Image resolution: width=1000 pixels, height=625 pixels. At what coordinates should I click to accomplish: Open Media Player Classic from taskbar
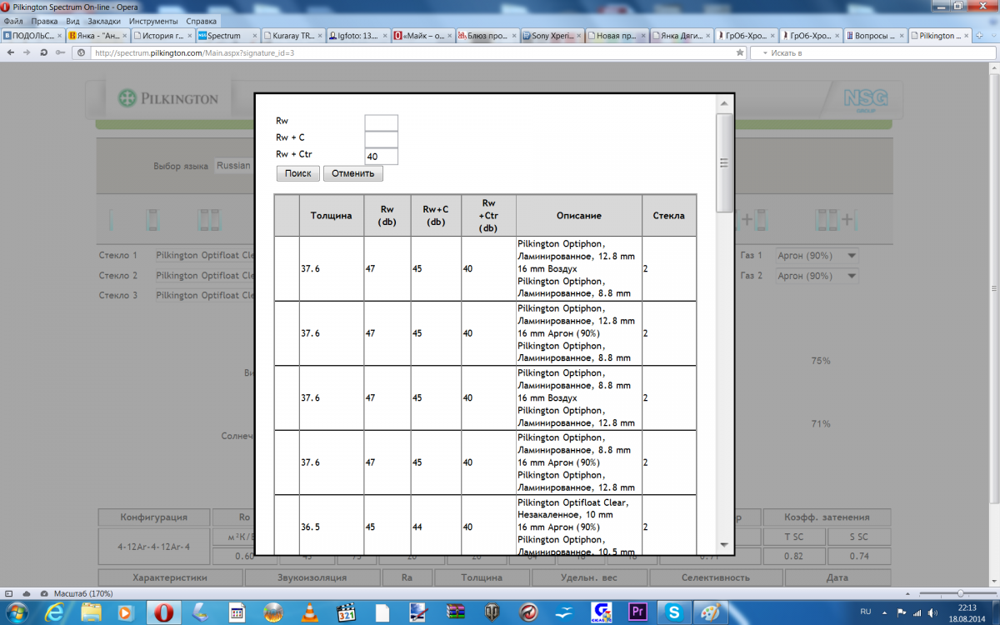[x=347, y=612]
